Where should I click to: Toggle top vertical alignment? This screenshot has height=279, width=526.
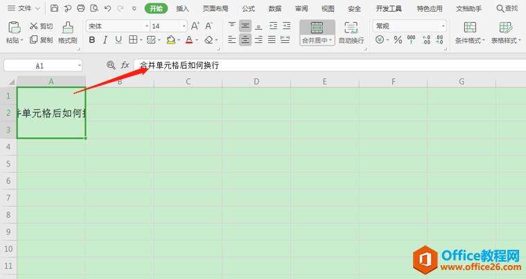(x=231, y=26)
